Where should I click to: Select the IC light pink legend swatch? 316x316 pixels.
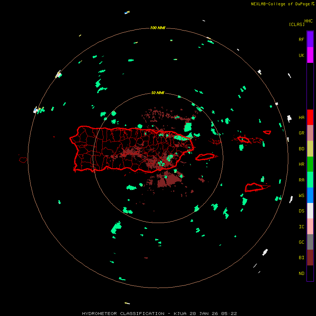[x=310, y=226]
